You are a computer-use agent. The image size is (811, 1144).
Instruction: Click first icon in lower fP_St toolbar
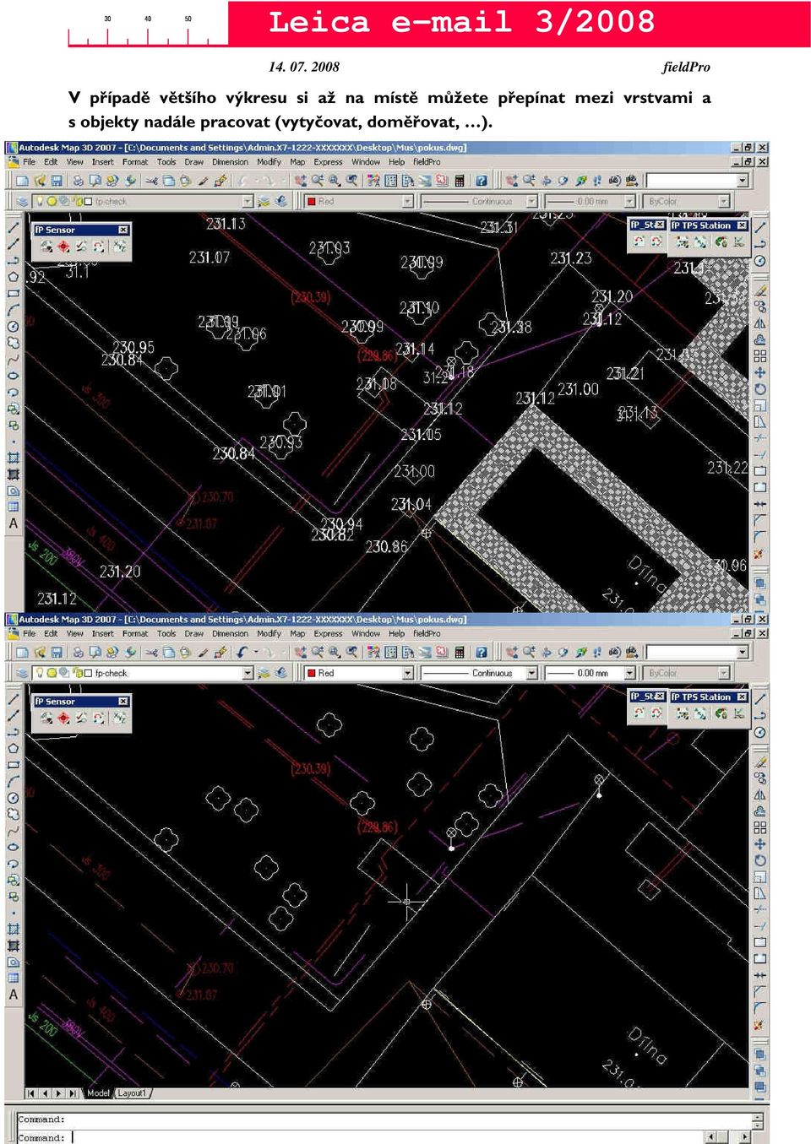(640, 713)
